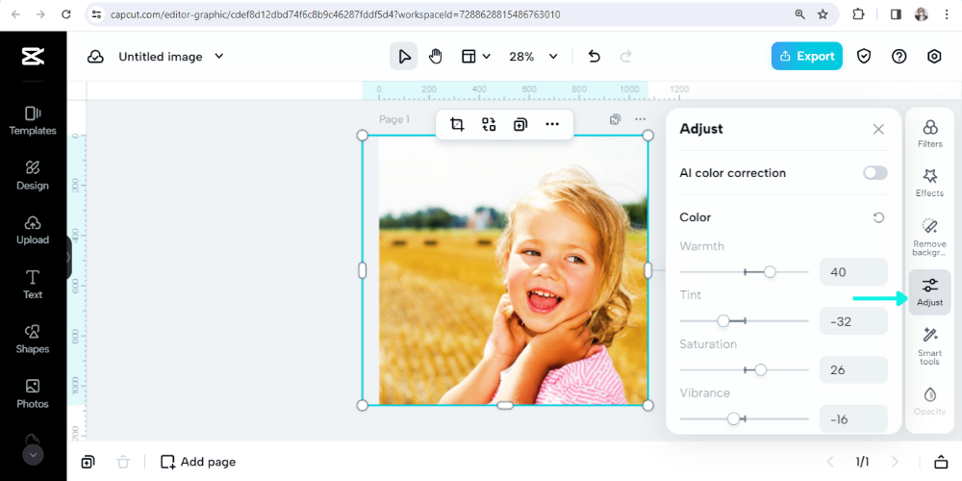
Task: Click the duplicate page icon above canvas
Action: pyautogui.click(x=615, y=119)
